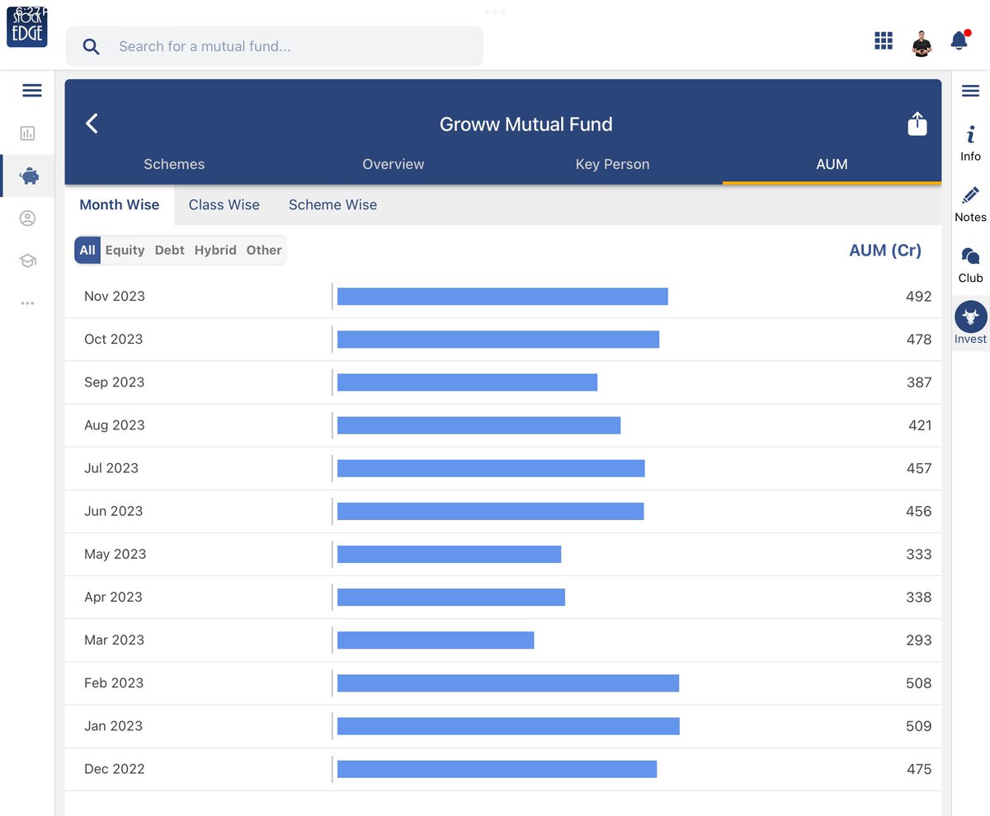Click the AUM value 508

[x=918, y=682]
